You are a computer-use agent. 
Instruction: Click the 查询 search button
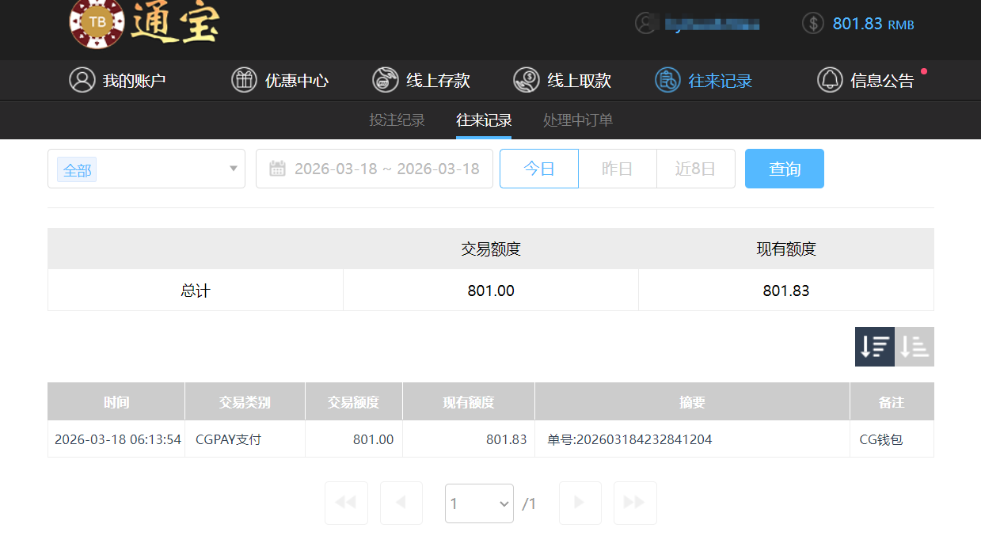pyautogui.click(x=784, y=168)
